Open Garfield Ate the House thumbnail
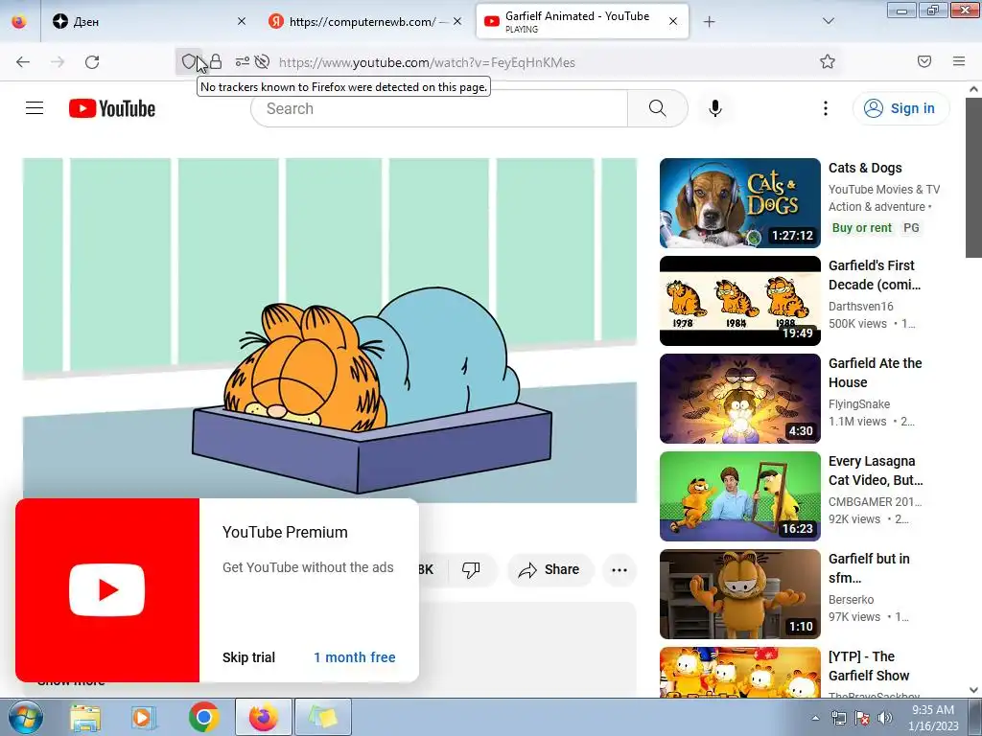Screen dimensions: 982x736 coord(739,399)
